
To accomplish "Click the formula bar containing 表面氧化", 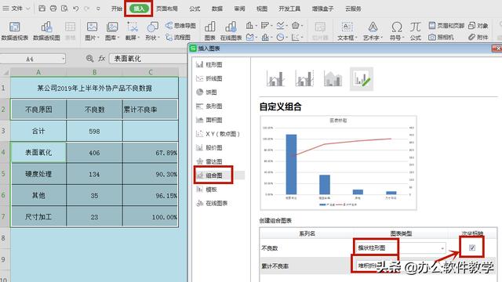I will (x=148, y=59).
